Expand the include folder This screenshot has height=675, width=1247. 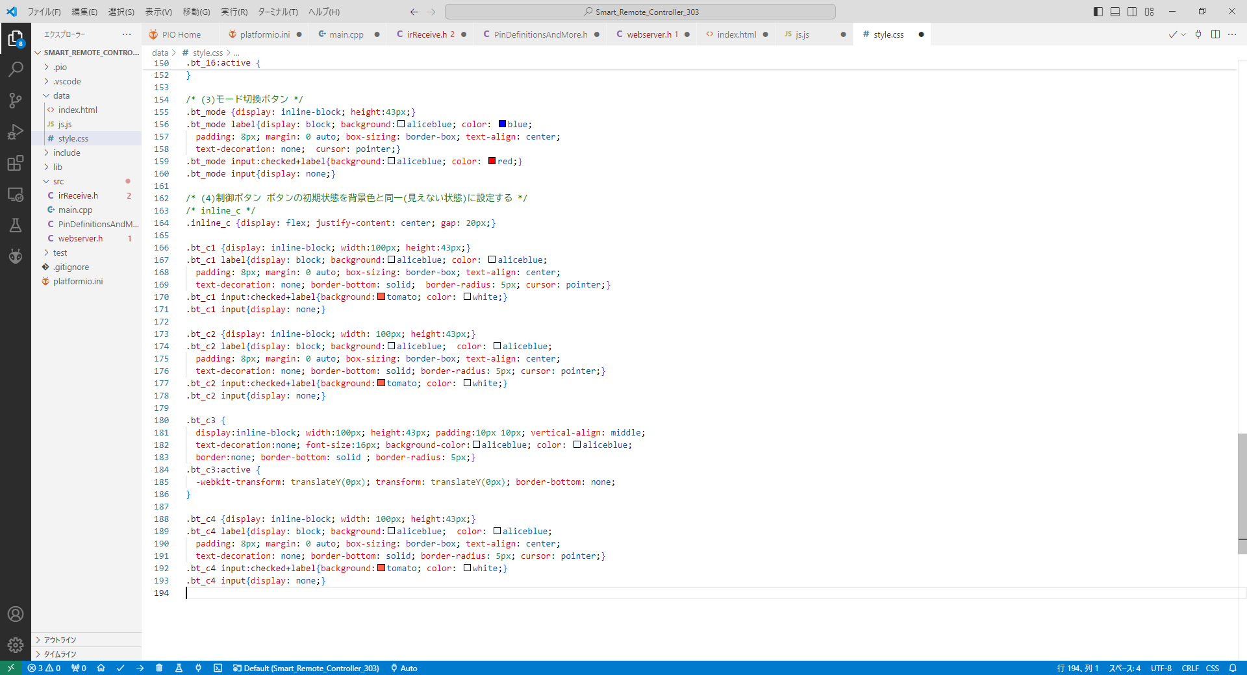click(x=66, y=153)
